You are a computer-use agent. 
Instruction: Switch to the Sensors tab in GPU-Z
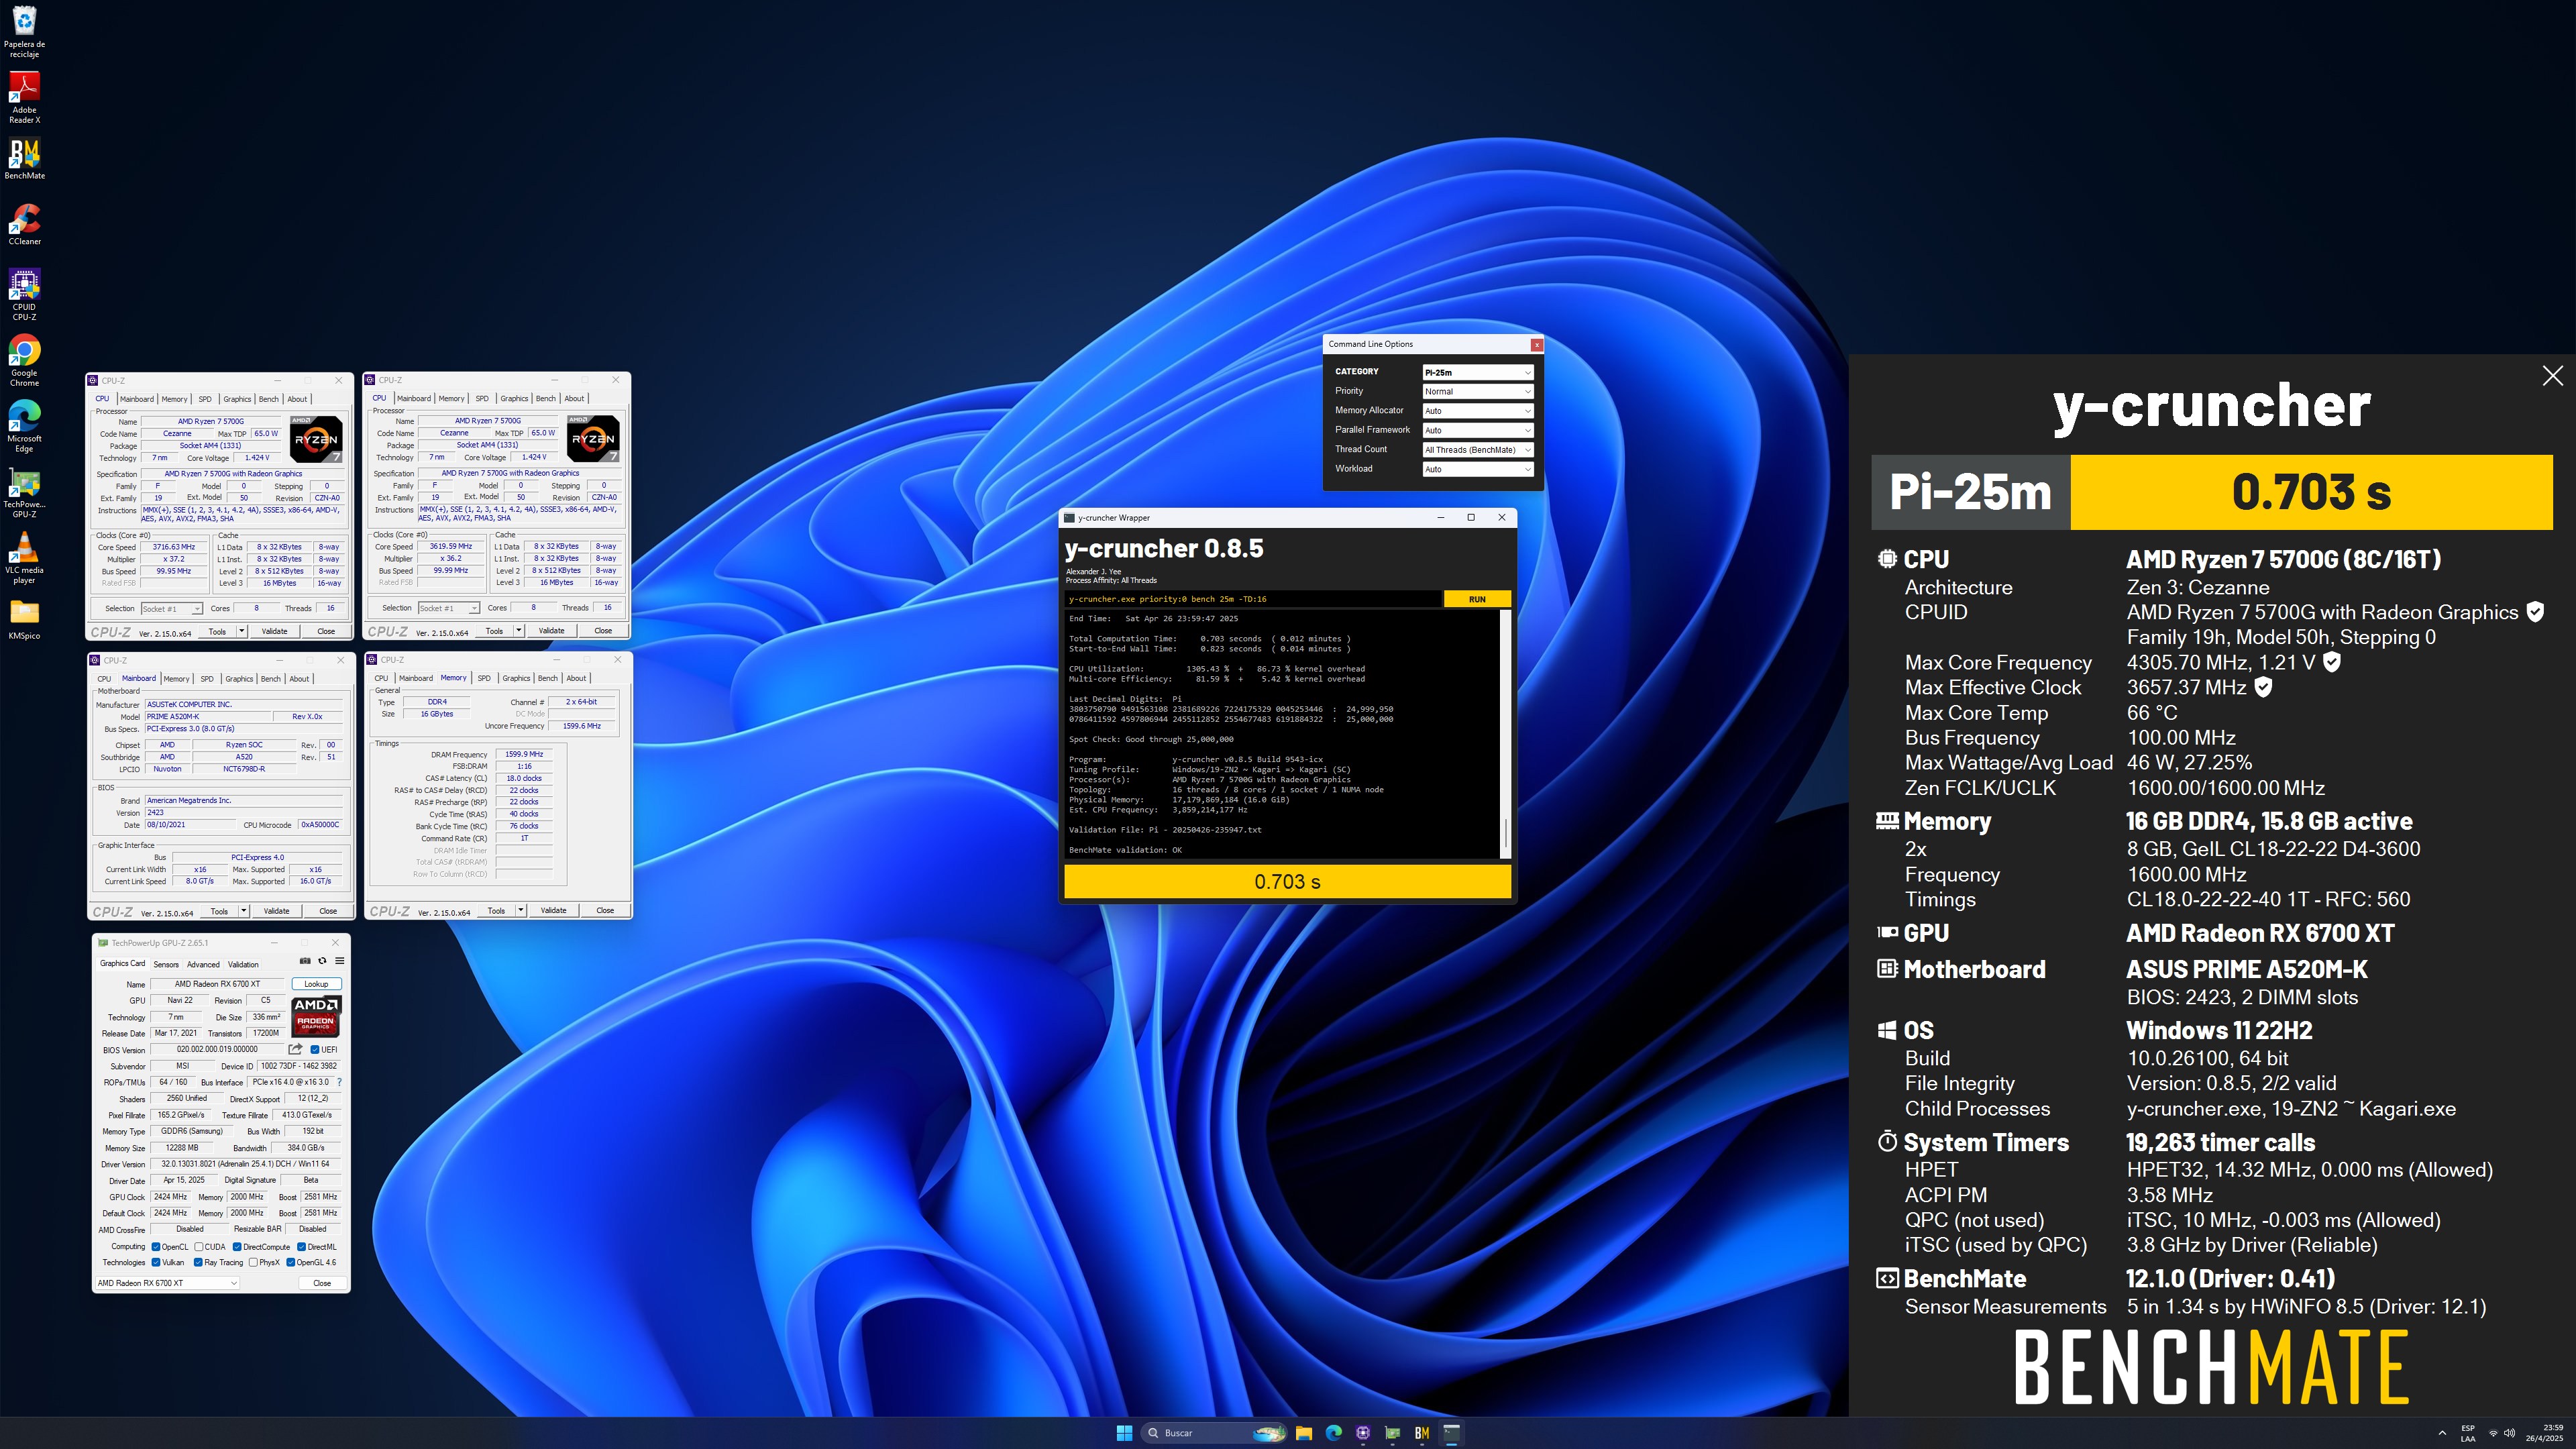tap(166, 965)
